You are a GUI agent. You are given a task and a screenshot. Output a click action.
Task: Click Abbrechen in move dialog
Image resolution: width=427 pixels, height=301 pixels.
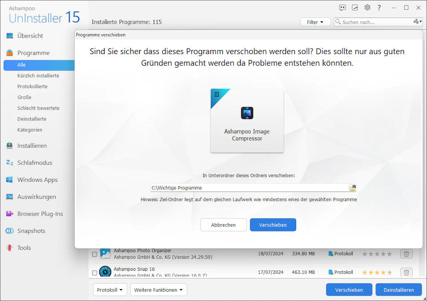(223, 225)
